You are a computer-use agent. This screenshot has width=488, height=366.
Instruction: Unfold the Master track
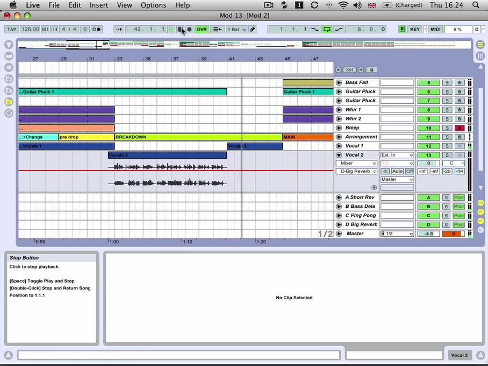coord(339,234)
